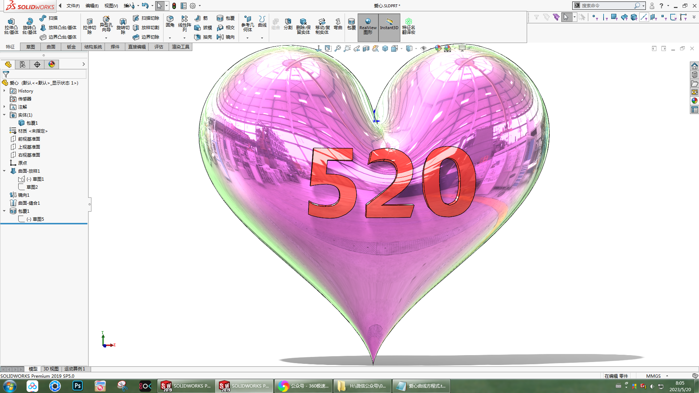
Task: Switch to the 草图 sketch tab
Action: click(x=31, y=47)
